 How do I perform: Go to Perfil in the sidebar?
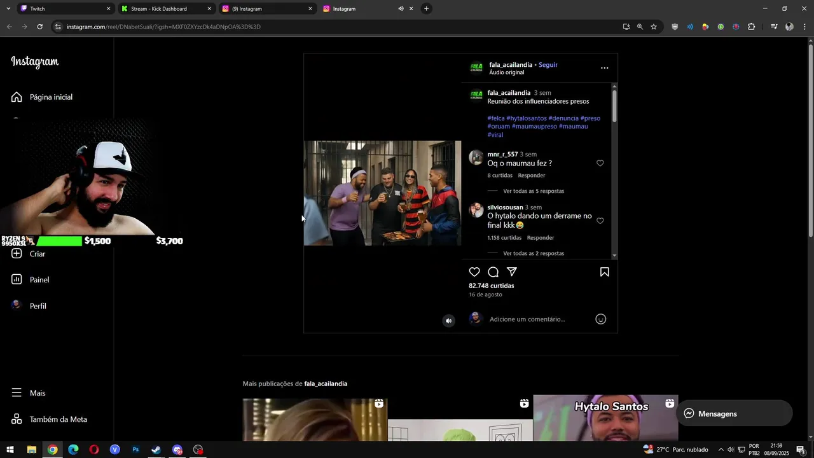coord(29,306)
